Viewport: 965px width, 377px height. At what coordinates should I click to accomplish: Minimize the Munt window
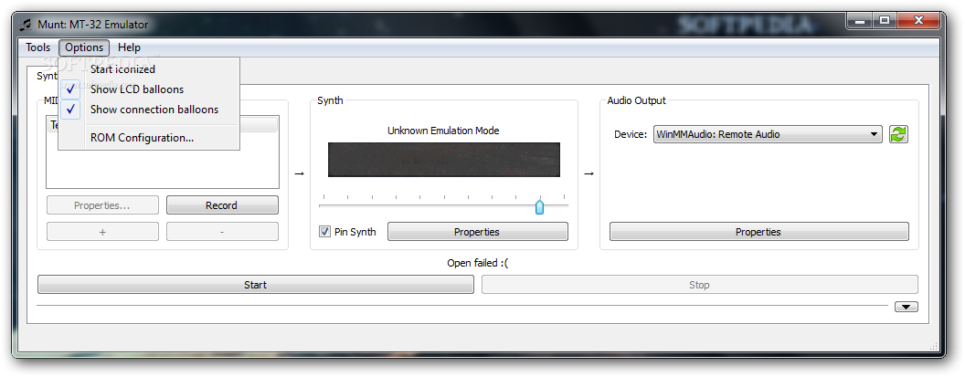pyautogui.click(x=860, y=21)
